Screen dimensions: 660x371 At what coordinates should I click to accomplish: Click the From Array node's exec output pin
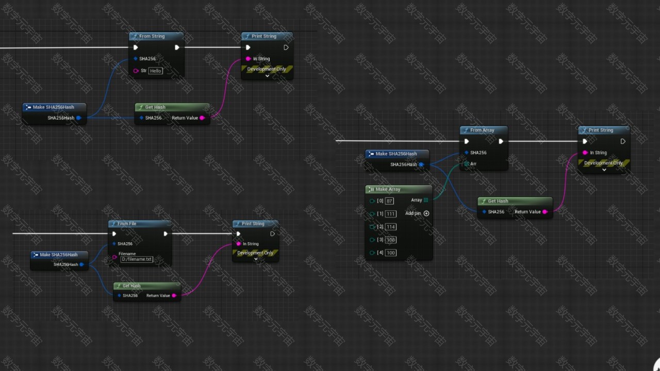coord(501,141)
